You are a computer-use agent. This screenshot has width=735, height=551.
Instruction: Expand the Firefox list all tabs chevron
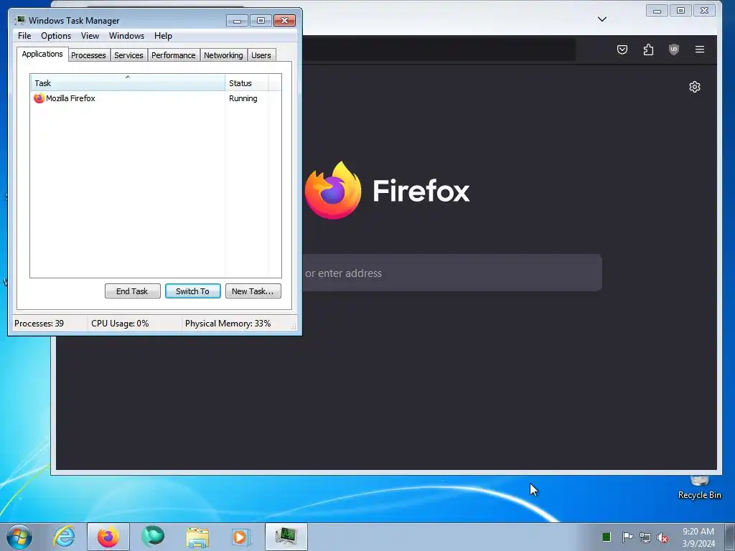602,19
